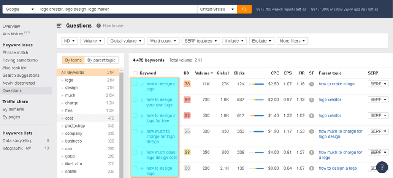Open Also rank for report
The width and height of the screenshot is (393, 178).
point(14,68)
